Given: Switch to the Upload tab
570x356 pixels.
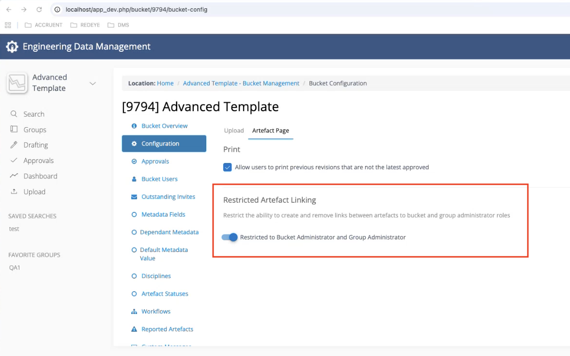Looking at the screenshot, I should click(x=234, y=131).
